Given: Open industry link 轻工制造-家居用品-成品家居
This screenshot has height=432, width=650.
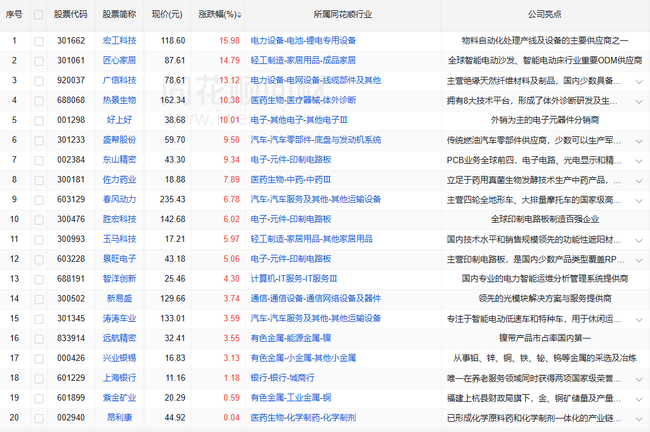Looking at the screenshot, I should [x=303, y=61].
